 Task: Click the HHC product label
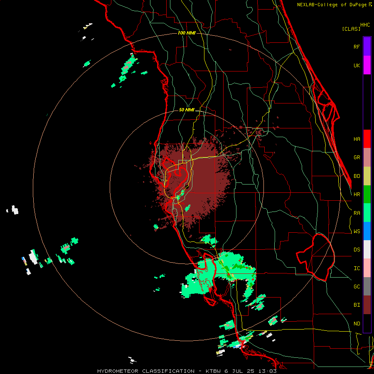[365, 25]
